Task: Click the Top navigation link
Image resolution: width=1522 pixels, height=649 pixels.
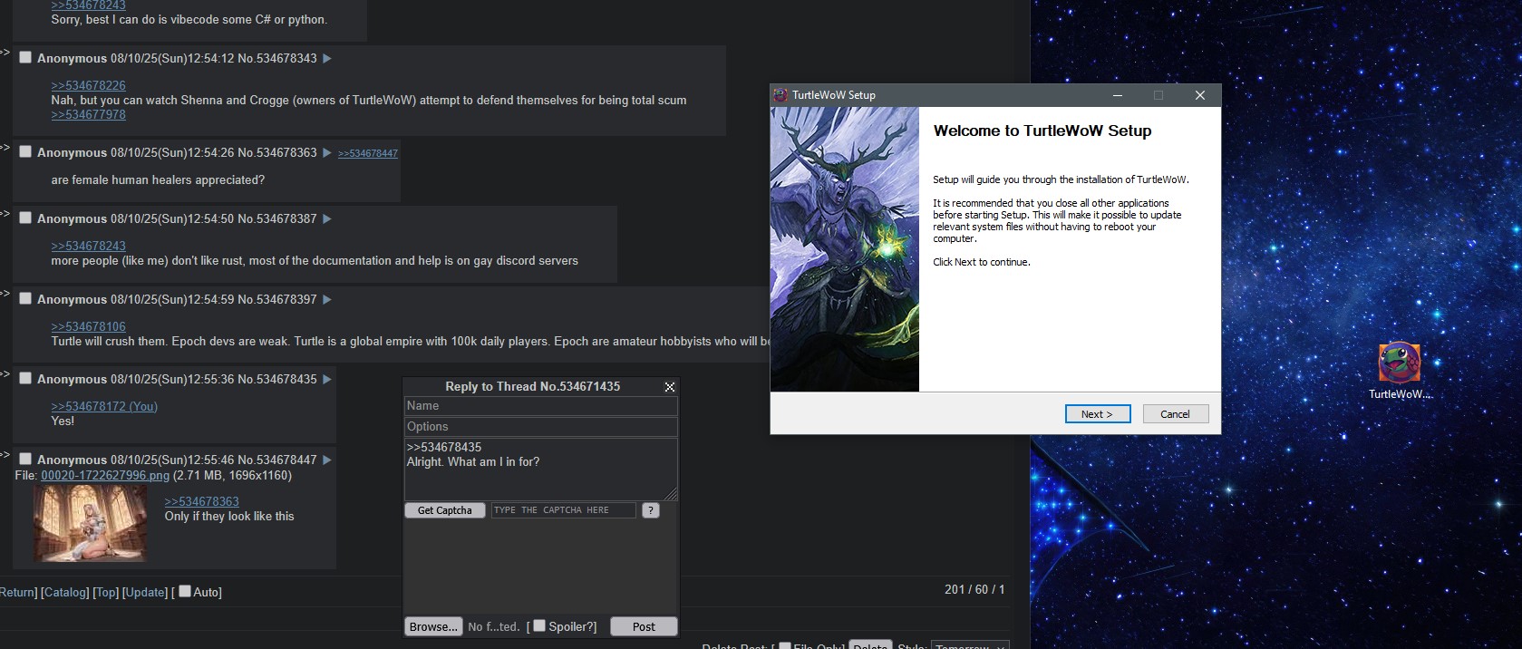Action: [x=106, y=592]
